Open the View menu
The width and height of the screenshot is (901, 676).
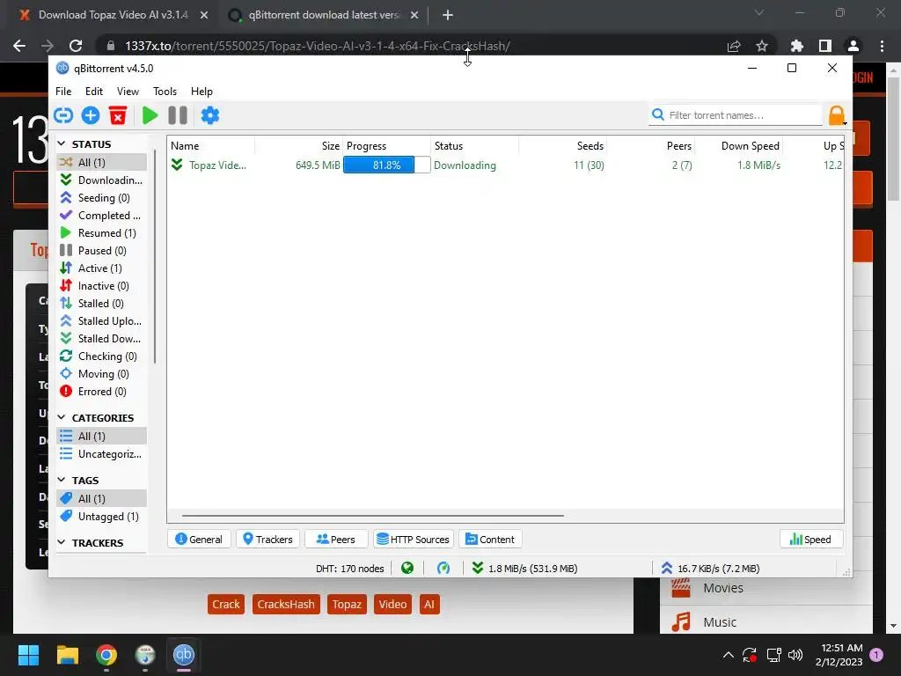[128, 92]
